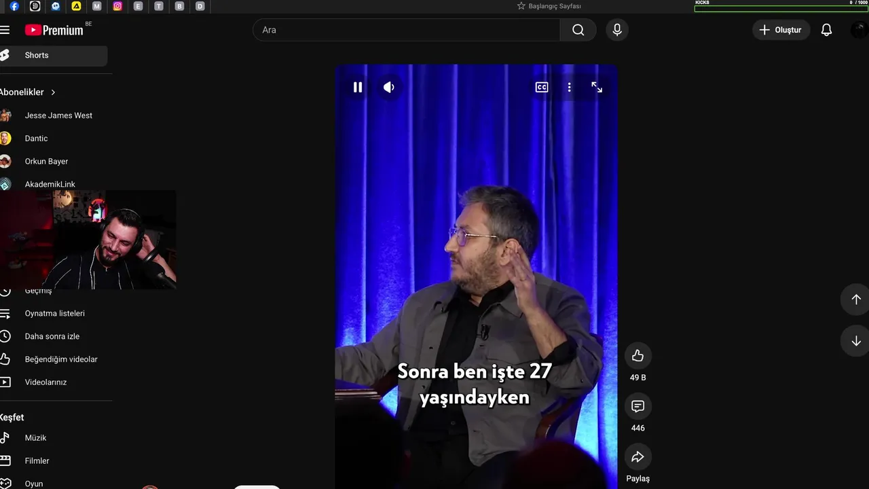Expand the Abonelikler section chevron
The width and height of the screenshot is (869, 489).
coord(53,92)
